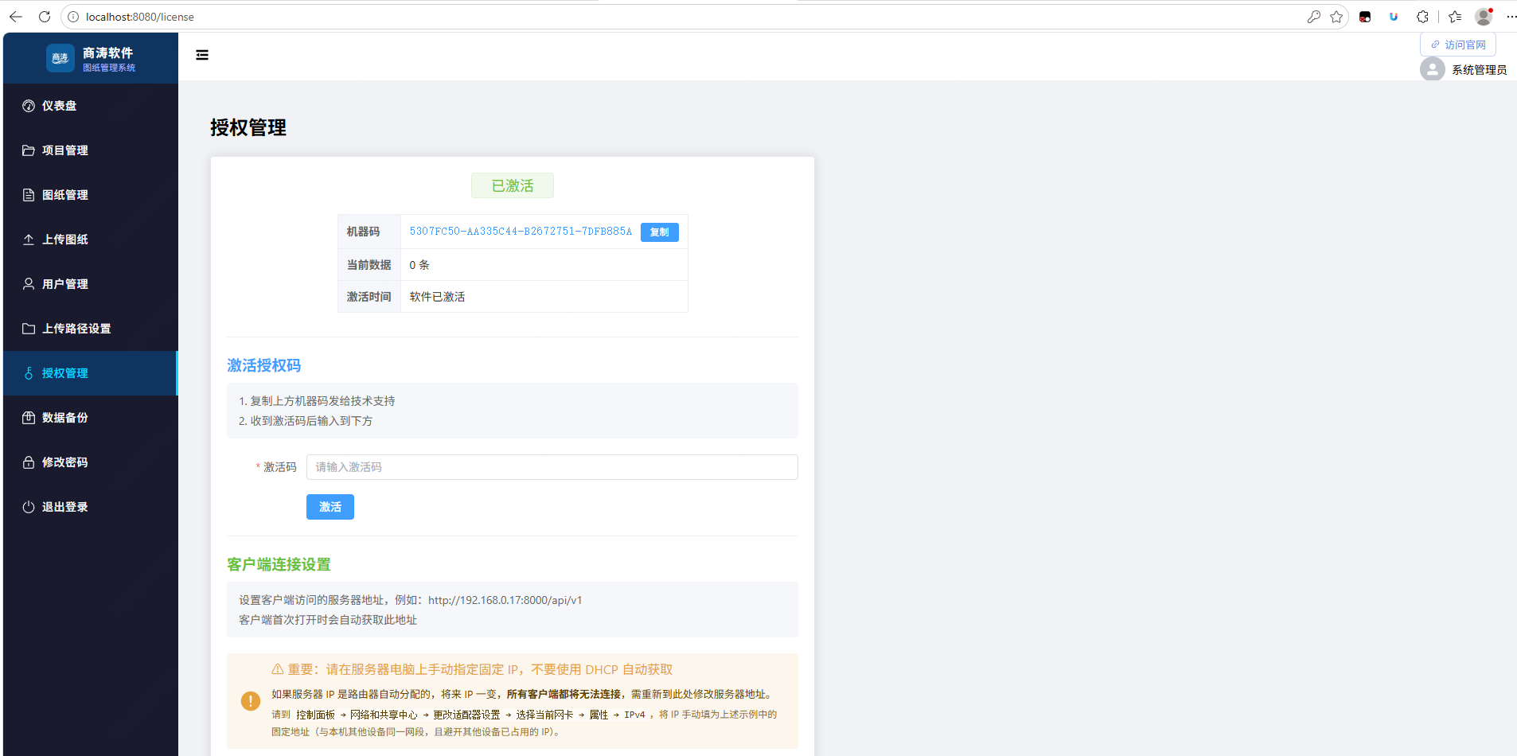Click the 复制 button next to machine code
Screen dimensions: 1517x756
tap(660, 232)
